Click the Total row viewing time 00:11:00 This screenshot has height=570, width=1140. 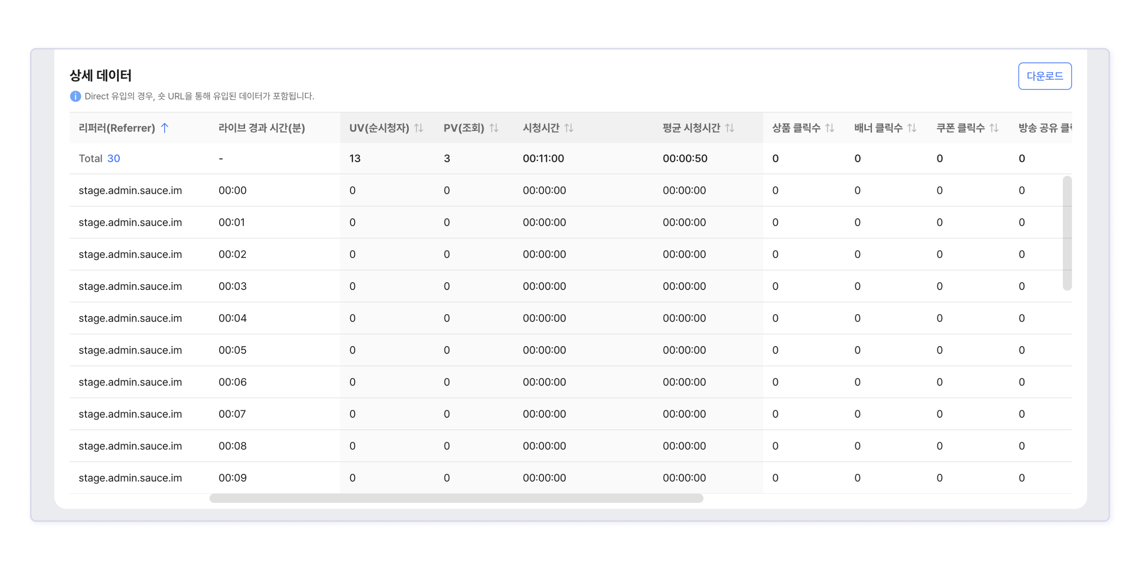543,158
